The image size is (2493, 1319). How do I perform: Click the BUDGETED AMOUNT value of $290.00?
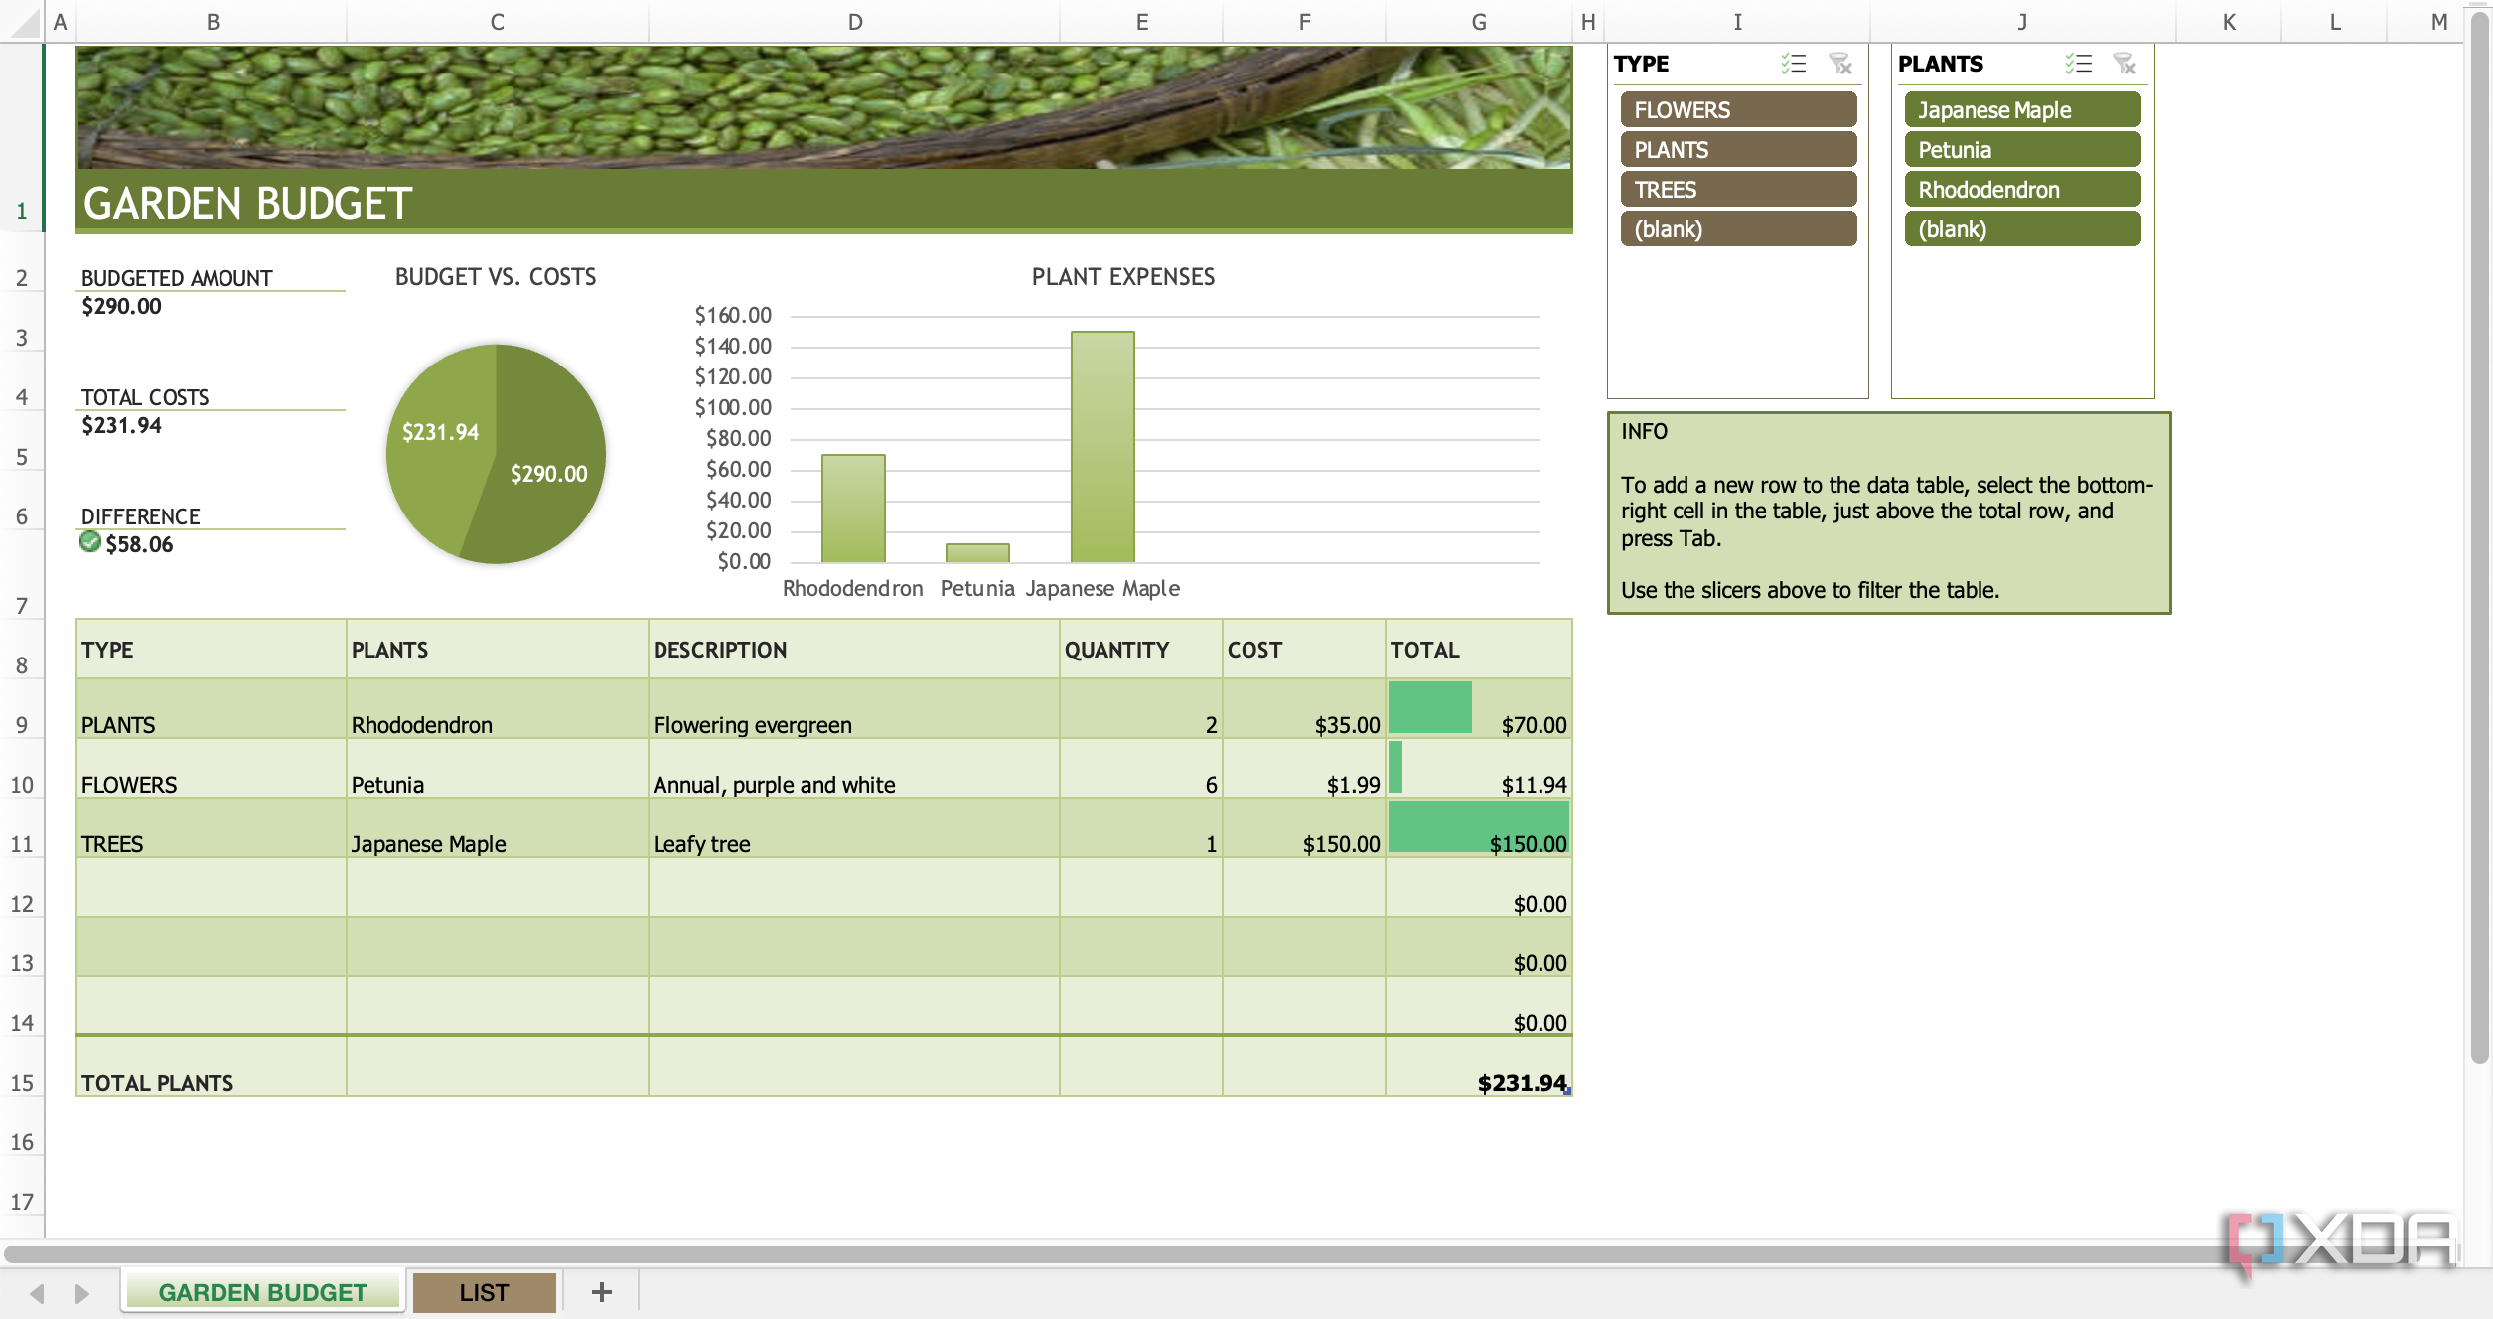(121, 306)
